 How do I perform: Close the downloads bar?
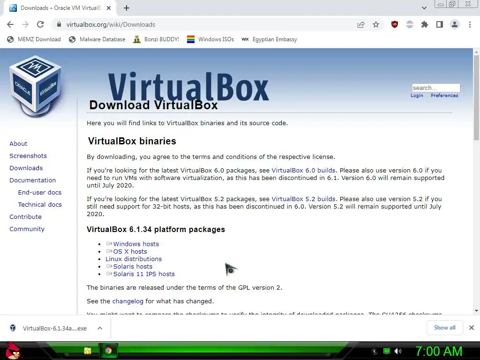point(472,328)
